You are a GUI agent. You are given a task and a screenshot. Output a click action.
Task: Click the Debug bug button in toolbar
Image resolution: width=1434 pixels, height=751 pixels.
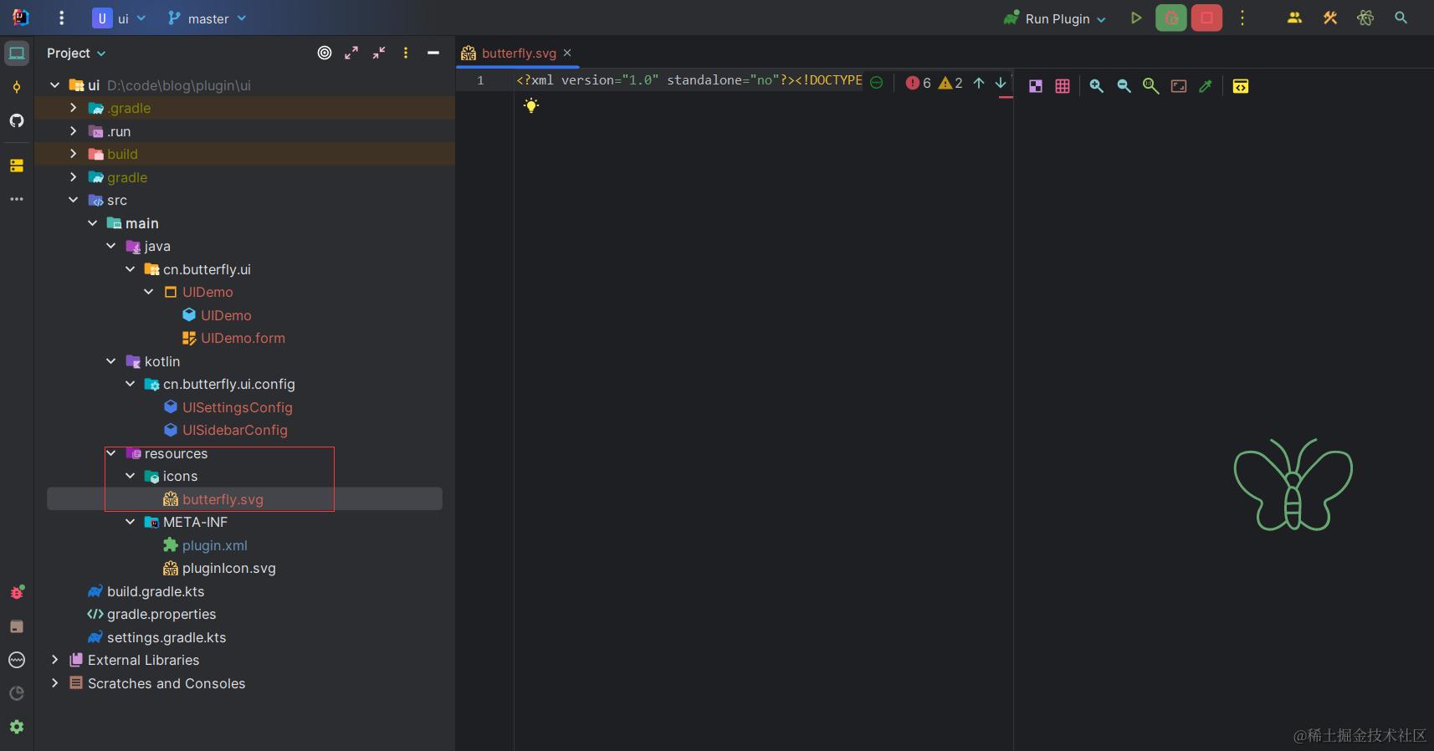1171,18
